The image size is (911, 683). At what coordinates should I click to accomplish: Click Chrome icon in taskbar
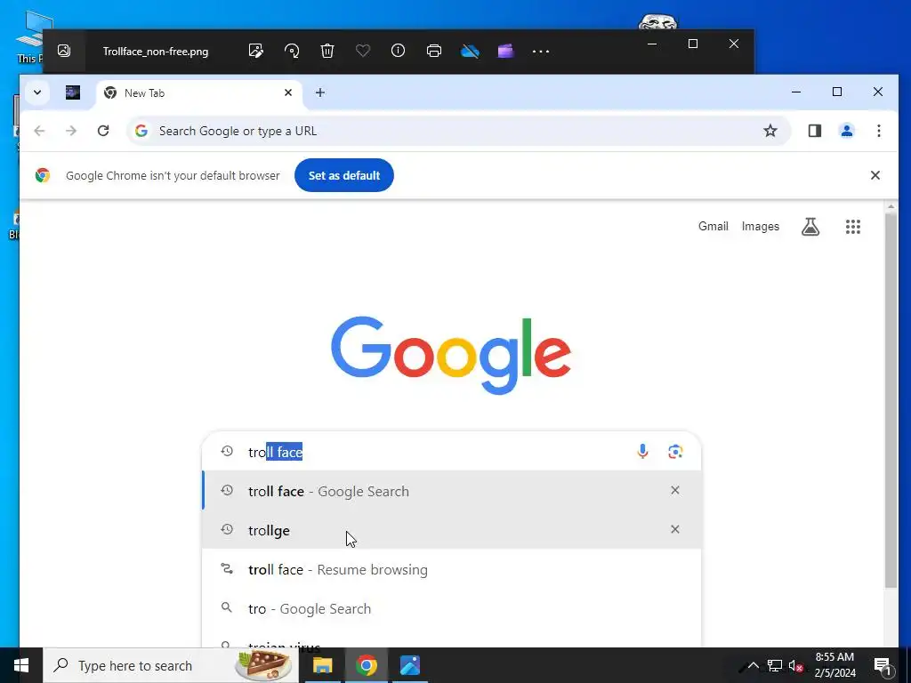[x=366, y=665]
